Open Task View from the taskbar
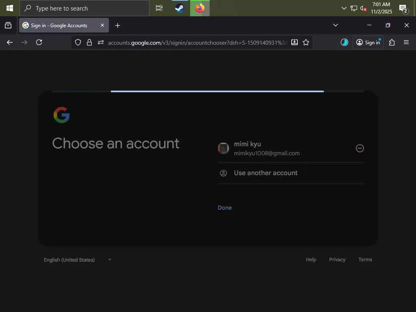 [x=159, y=8]
